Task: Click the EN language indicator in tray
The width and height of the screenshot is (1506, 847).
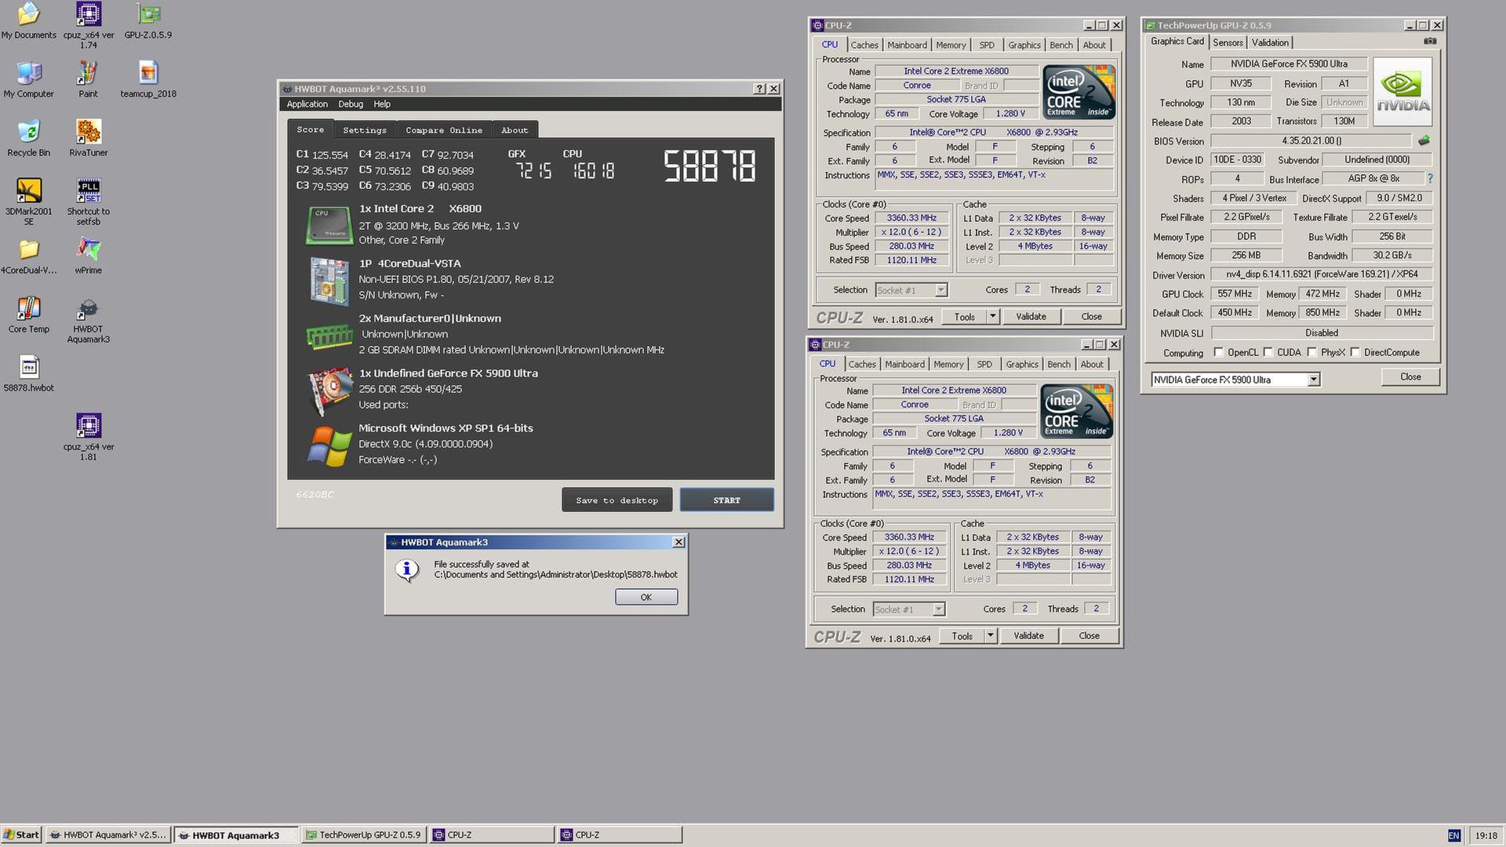Action: coord(1453,835)
